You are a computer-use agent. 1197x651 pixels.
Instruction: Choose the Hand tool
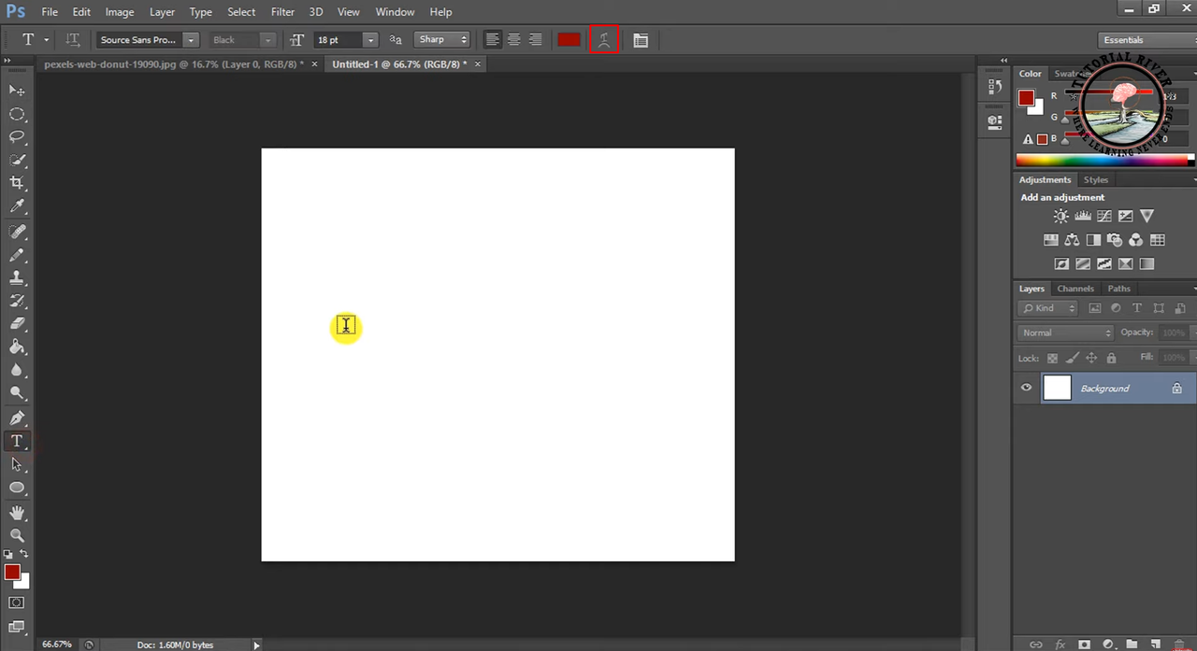coord(17,513)
